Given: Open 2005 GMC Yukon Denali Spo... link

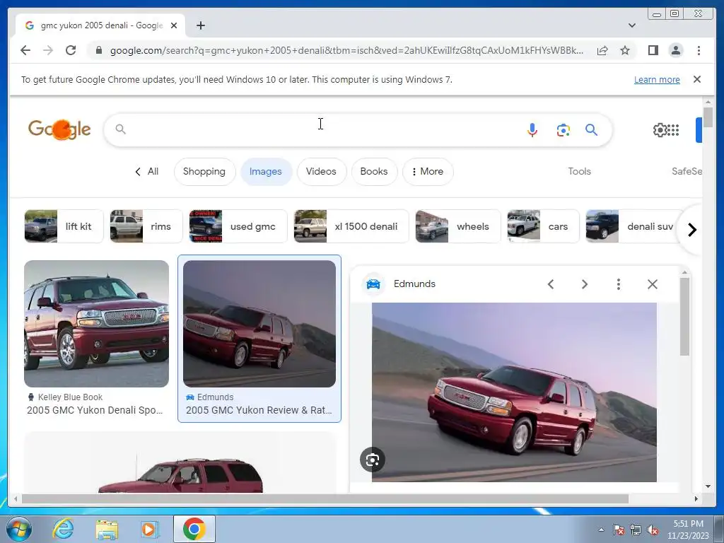Looking at the screenshot, I should [x=95, y=410].
